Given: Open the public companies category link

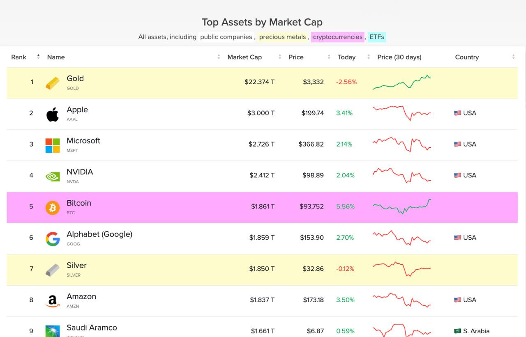Looking at the screenshot, I should click(x=226, y=37).
